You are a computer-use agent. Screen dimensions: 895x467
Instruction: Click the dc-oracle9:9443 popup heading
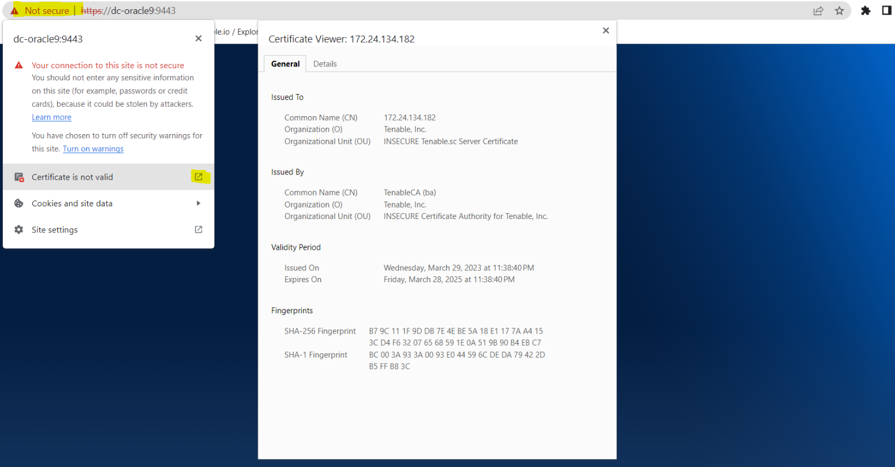click(48, 39)
